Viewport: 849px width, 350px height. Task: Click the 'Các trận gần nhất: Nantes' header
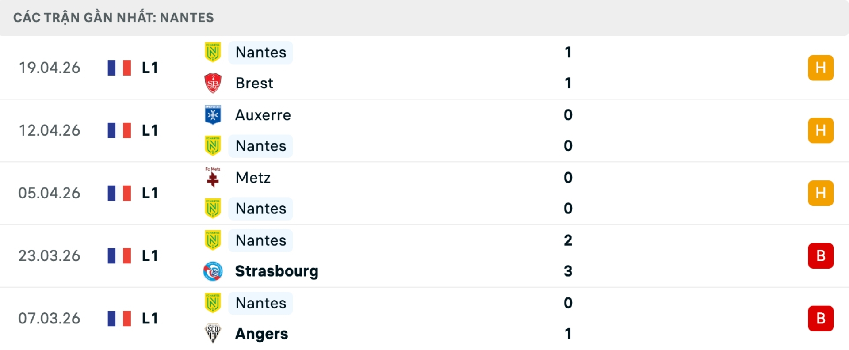[x=114, y=18]
